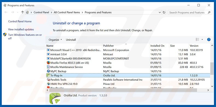Screen dimensions: 216x107
Task: Click the search magnifier icon
Action: coord(209,12)
